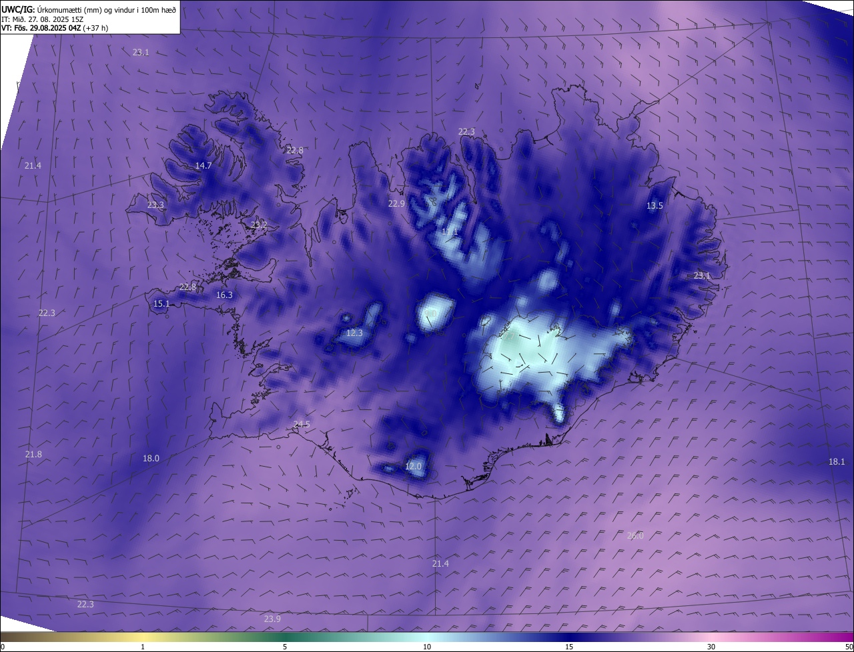Select the map value '18.1'
Screen dimensions: 854x652
[x=837, y=461]
